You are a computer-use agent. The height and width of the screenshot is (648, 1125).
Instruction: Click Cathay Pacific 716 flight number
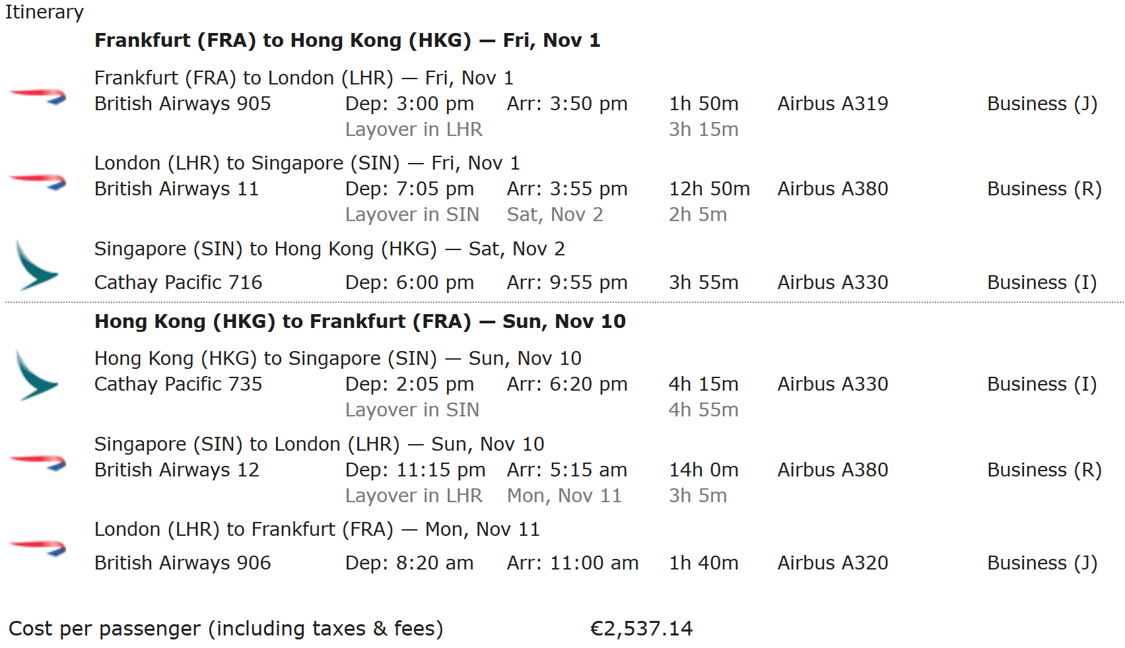[x=178, y=282]
